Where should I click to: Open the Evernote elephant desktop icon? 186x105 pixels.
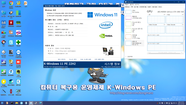point(18,73)
